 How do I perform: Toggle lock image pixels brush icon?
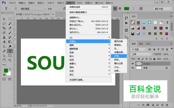click(x=143, y=59)
